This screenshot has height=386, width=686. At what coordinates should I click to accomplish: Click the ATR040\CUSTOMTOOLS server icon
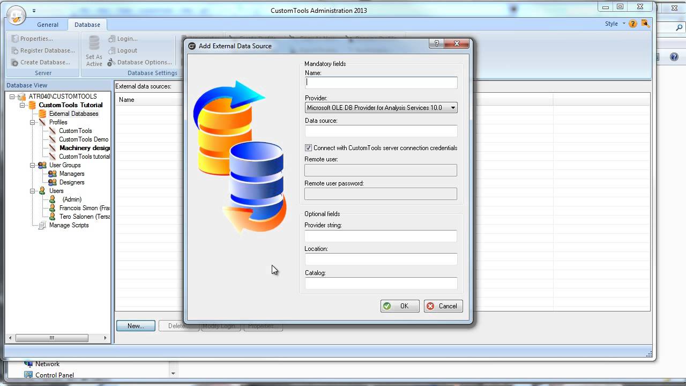[x=21, y=96]
